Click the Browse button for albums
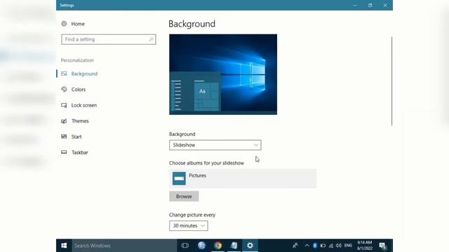 point(184,197)
